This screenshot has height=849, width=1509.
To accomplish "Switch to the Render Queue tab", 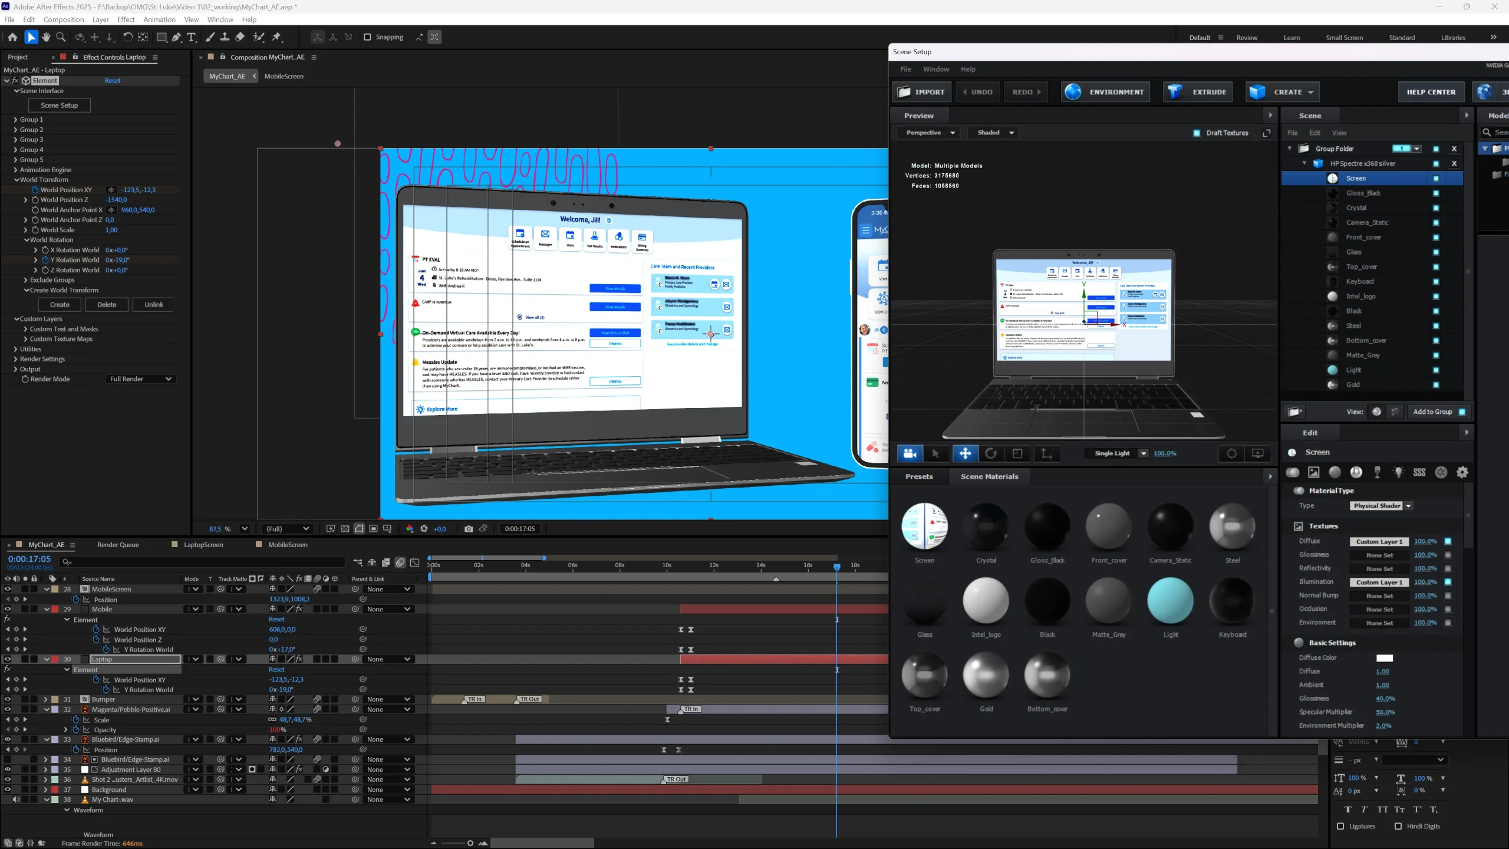I will [x=118, y=545].
